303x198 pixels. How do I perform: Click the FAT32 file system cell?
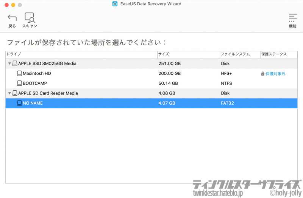point(227,103)
